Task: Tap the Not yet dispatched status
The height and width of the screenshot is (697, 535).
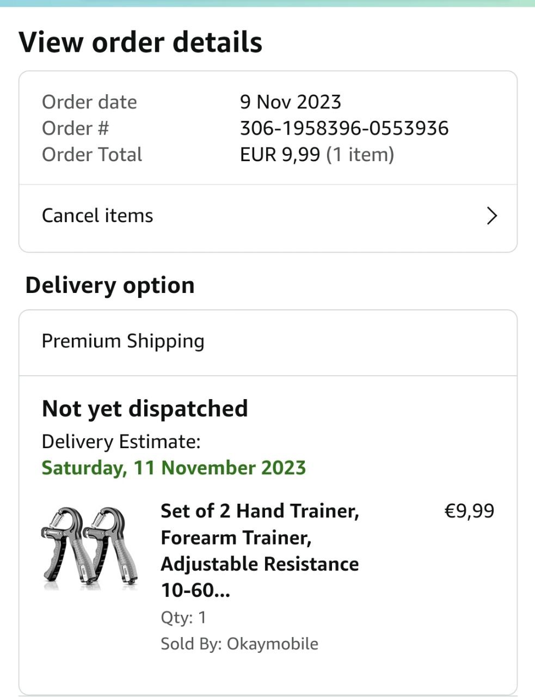Action: [x=145, y=408]
